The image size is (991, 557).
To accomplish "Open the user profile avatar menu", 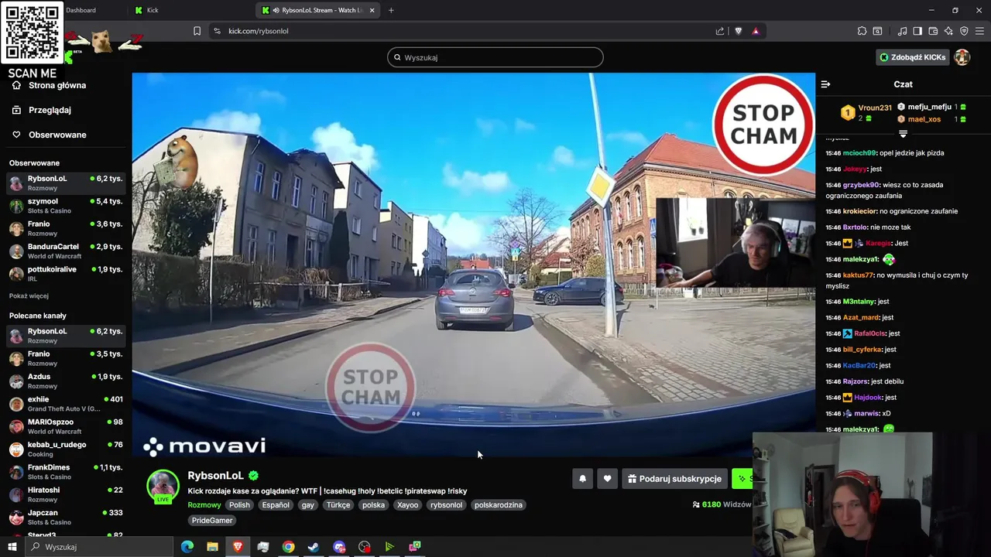I will pos(962,57).
